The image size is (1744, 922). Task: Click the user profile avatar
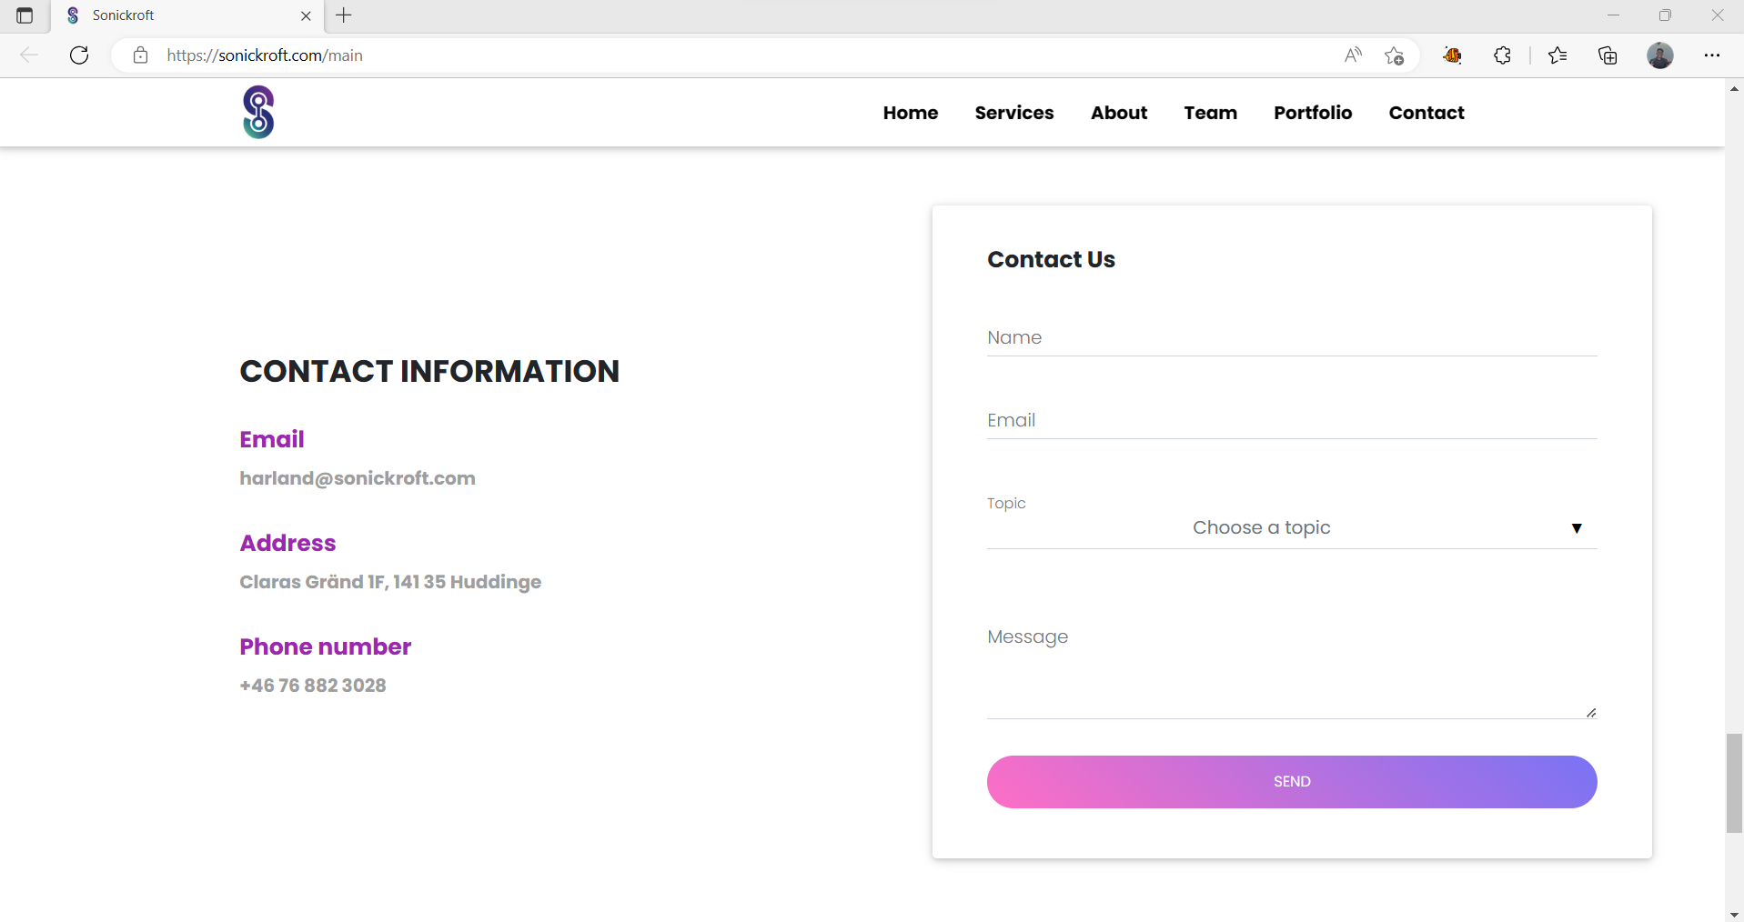1659,55
